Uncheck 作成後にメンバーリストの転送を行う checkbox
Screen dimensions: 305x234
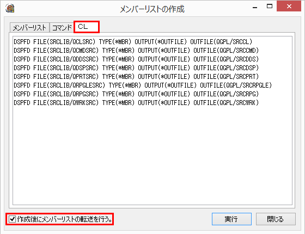click(12, 219)
